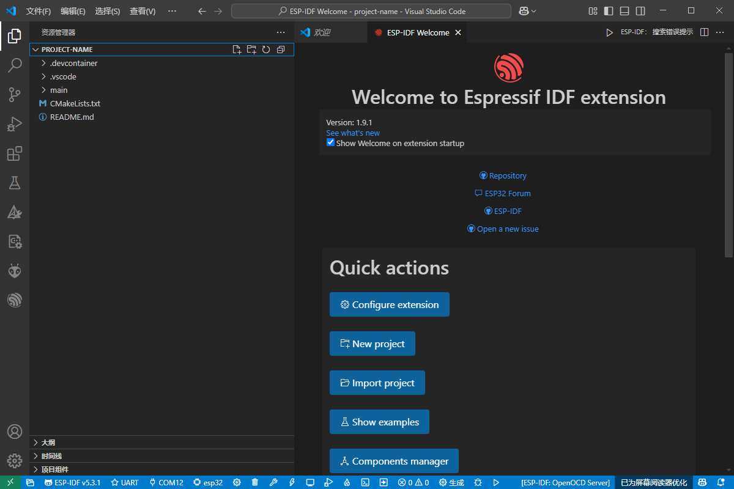This screenshot has height=489, width=734.
Task: Open the Accounts icon in activity bar
Action: click(15, 432)
